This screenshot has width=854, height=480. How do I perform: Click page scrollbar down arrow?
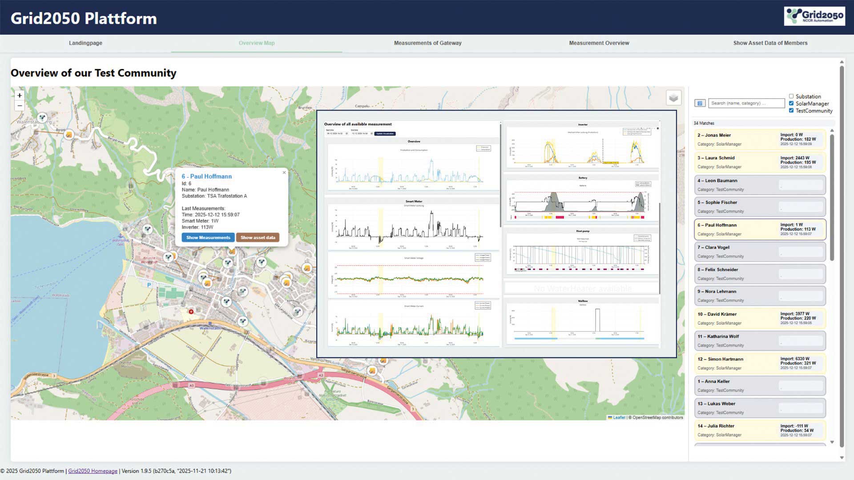[842, 457]
